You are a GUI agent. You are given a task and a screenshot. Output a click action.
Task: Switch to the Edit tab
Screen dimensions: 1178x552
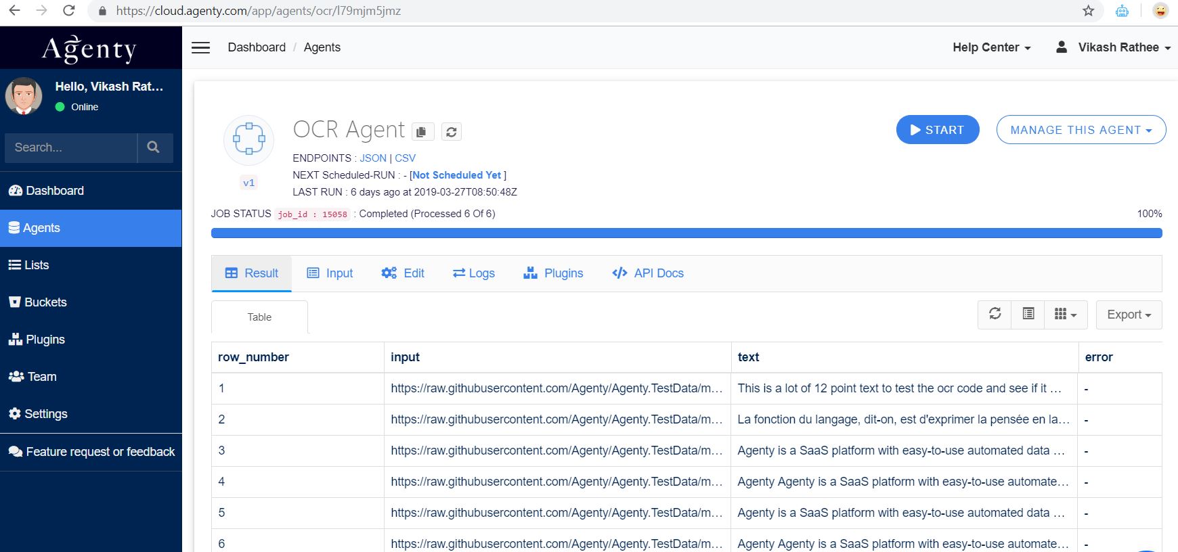[403, 273]
